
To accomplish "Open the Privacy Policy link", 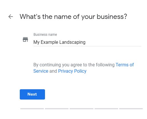I will (x=72, y=71).
